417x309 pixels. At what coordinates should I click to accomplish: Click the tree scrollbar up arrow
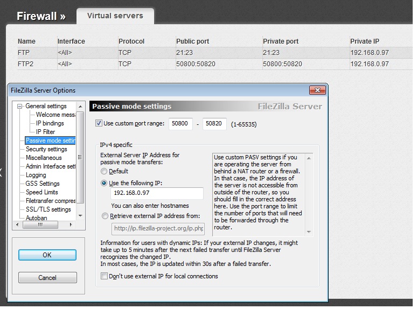click(x=80, y=107)
